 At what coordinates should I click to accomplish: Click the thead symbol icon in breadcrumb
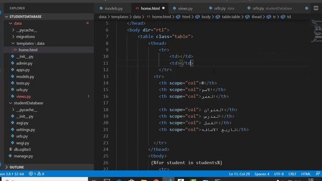(248, 17)
